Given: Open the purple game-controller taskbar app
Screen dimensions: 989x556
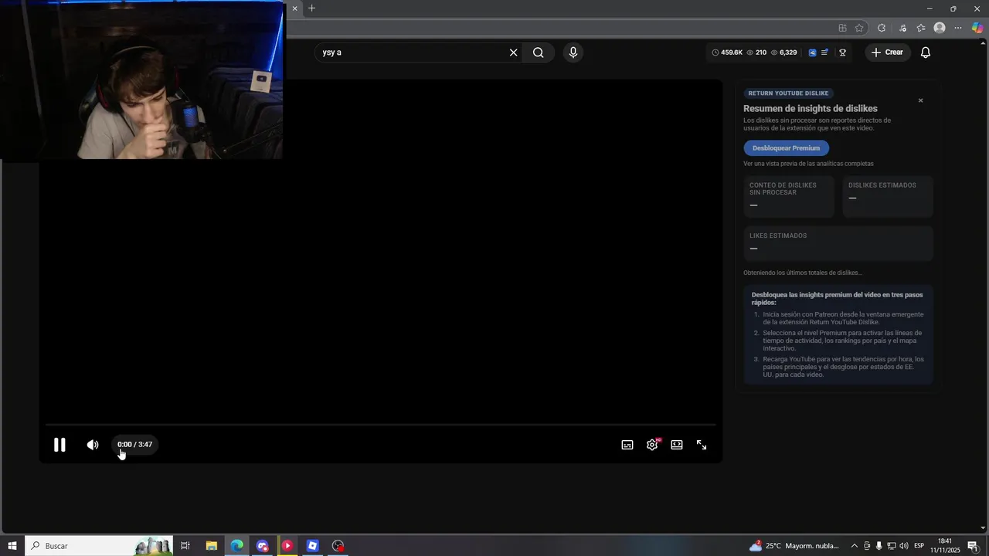Looking at the screenshot, I should coord(262,546).
